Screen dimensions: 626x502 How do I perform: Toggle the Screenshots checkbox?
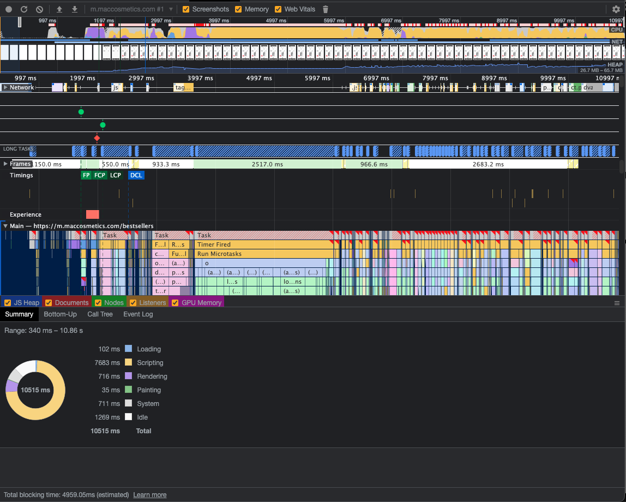pyautogui.click(x=185, y=9)
